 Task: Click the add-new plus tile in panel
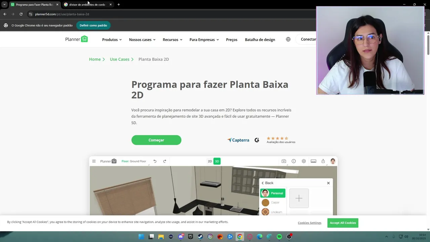pyautogui.click(x=299, y=198)
